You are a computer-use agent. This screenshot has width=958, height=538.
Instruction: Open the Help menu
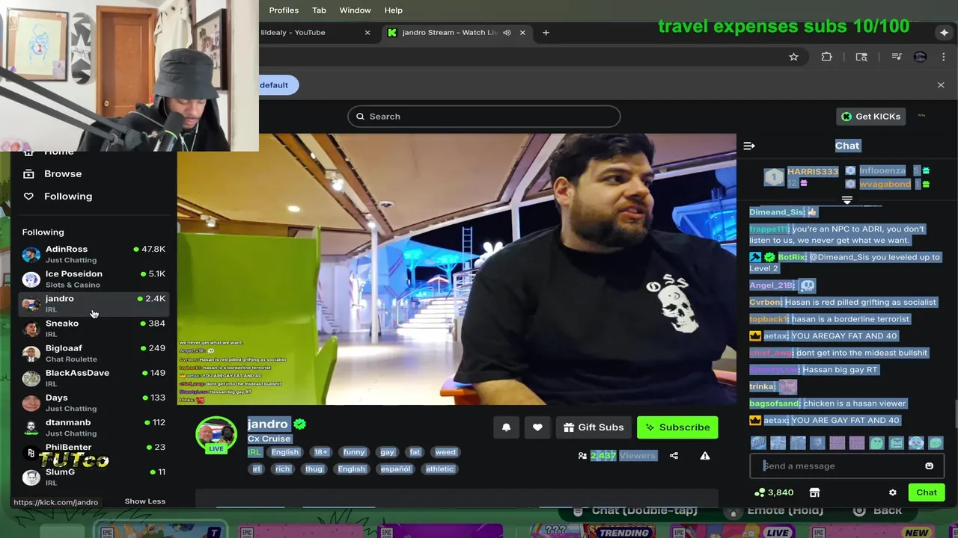point(394,10)
